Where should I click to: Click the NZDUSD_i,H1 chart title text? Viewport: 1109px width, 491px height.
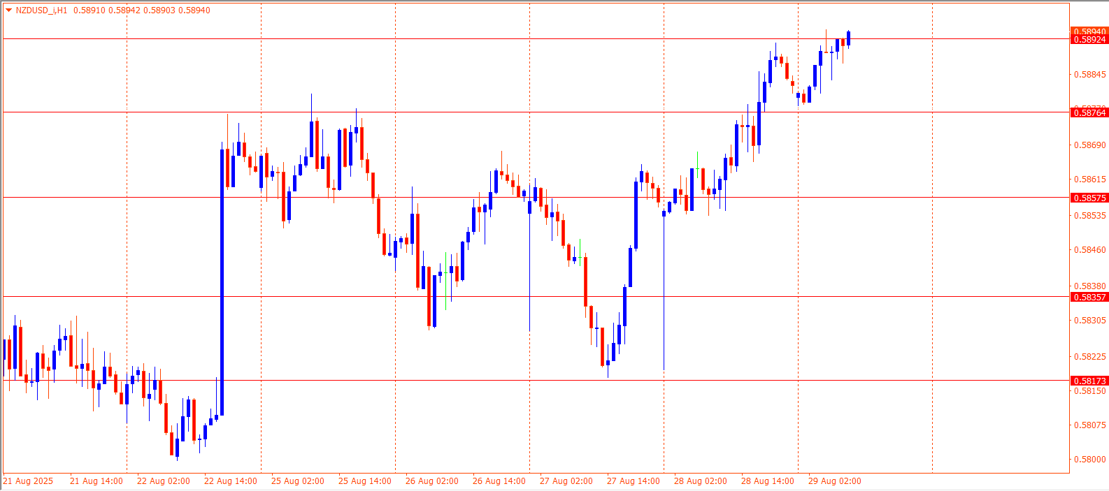pyautogui.click(x=41, y=10)
